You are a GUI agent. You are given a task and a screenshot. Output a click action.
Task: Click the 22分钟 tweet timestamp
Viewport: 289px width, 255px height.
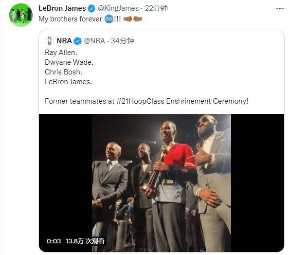[156, 8]
